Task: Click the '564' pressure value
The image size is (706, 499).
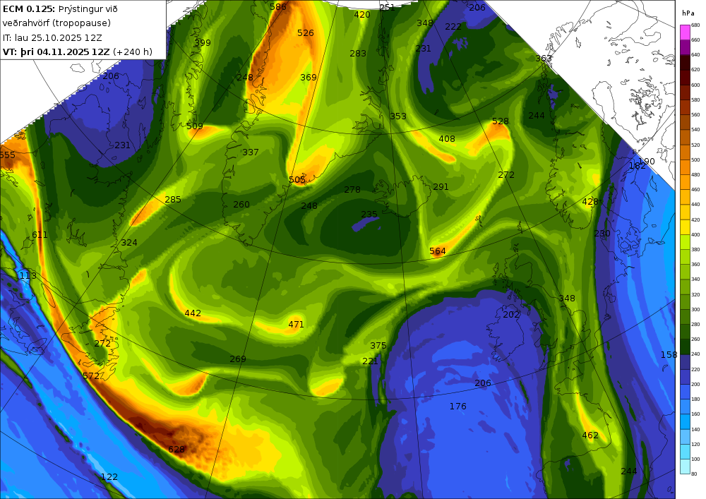Action: click(438, 251)
